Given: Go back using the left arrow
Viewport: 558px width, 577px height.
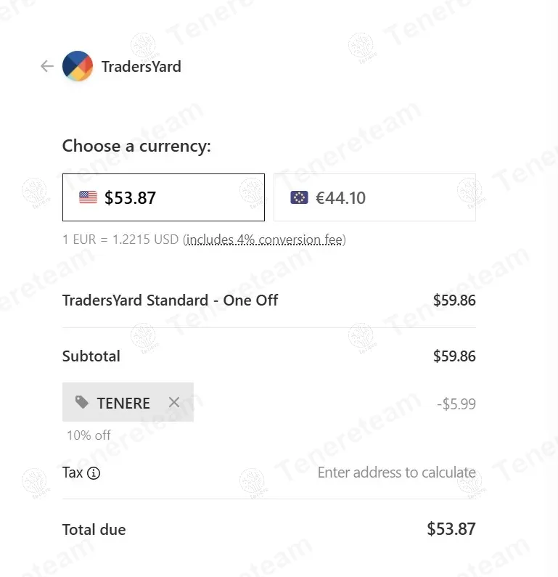Looking at the screenshot, I should (47, 67).
